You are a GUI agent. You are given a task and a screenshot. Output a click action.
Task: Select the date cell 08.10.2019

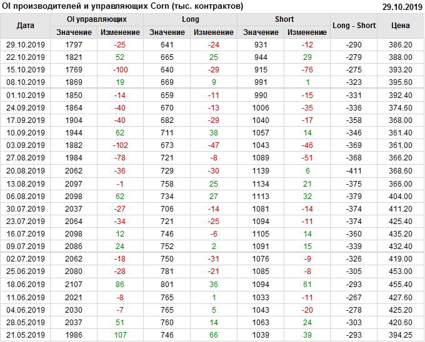(x=26, y=82)
